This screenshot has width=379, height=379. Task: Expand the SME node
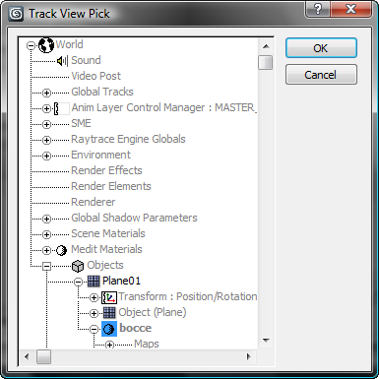[46, 124]
